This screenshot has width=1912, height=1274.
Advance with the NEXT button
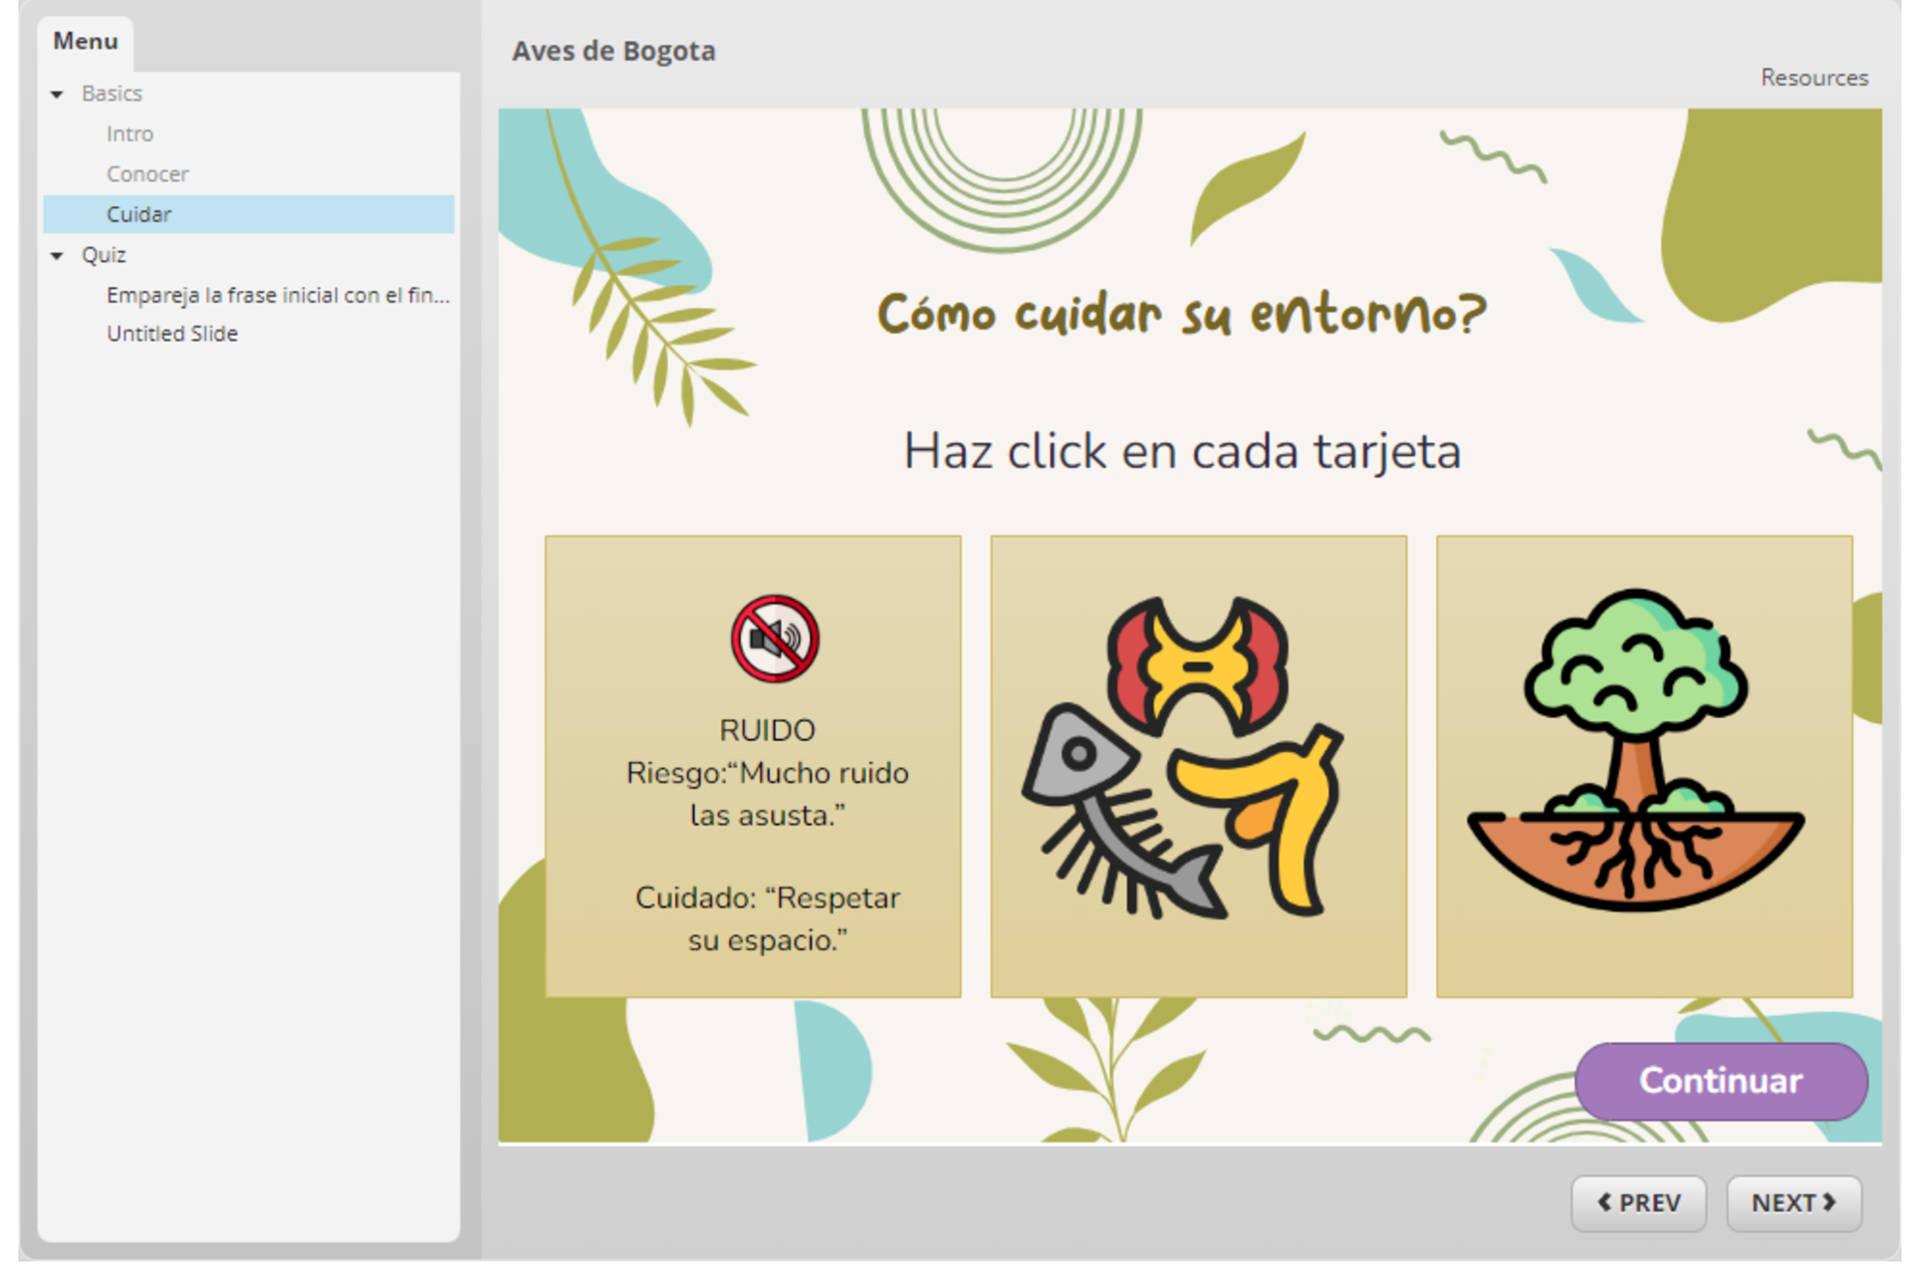pyautogui.click(x=1792, y=1202)
